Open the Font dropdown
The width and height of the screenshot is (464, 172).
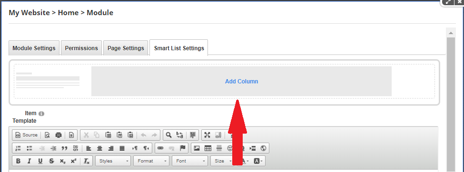click(190, 161)
